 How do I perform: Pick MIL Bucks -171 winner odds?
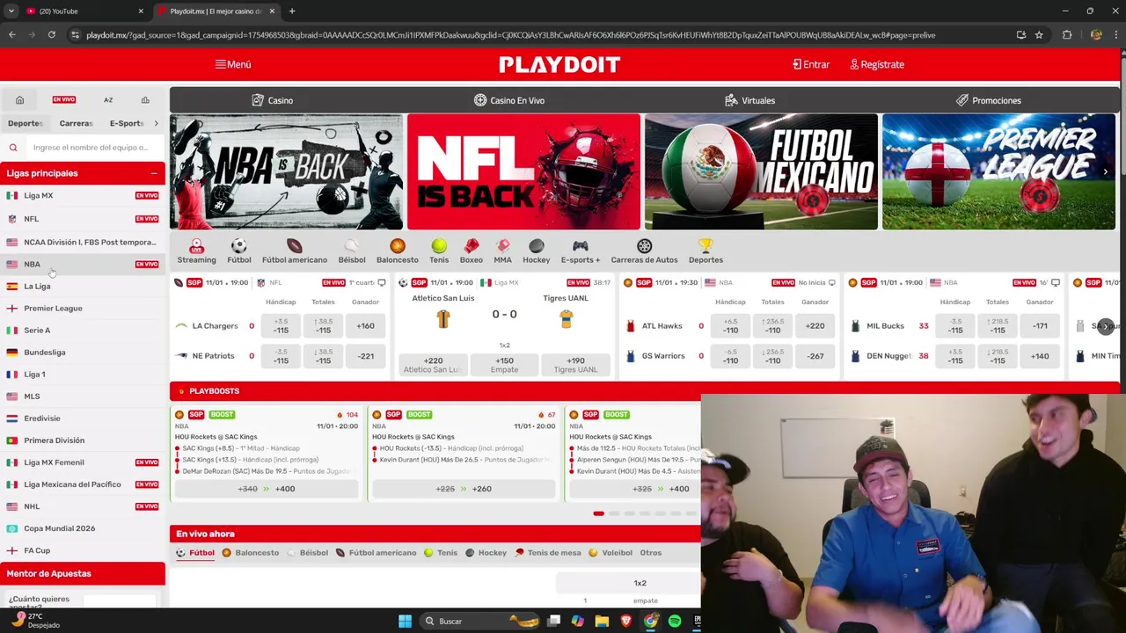click(x=1040, y=326)
